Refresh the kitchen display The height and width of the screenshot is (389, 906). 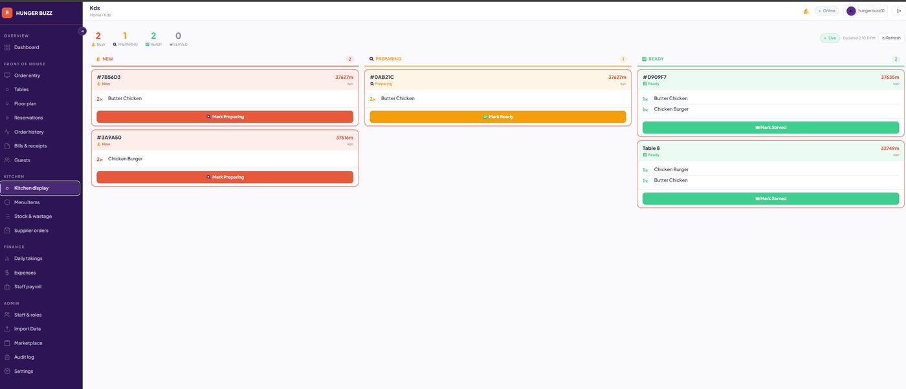(891, 38)
